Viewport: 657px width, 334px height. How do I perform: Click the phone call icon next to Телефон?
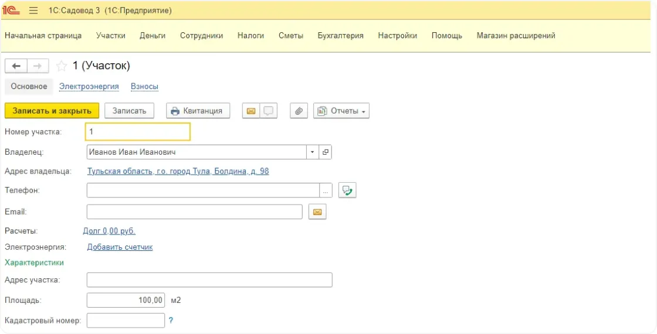(x=347, y=190)
